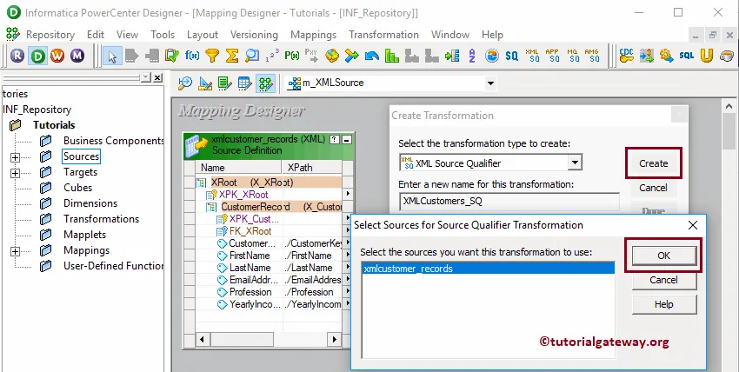Viewport: 739px width, 372px height.
Task: Click Help in Select Sources dialog
Action: 663,304
